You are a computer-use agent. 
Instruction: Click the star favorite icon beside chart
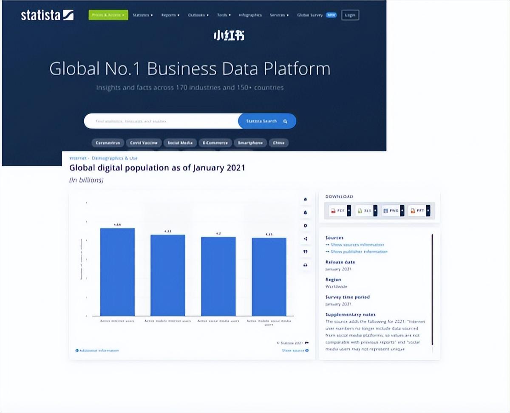pyautogui.click(x=305, y=199)
